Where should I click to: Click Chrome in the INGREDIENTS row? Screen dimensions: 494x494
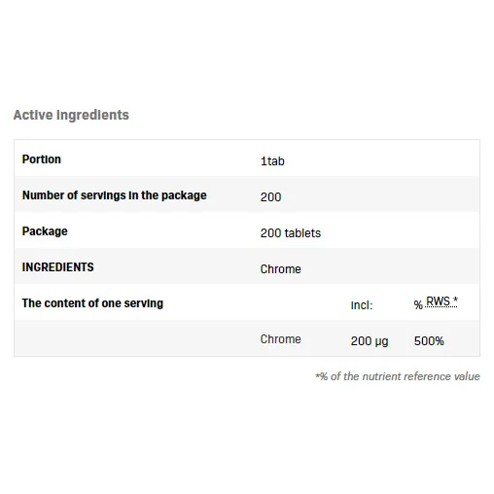(x=280, y=269)
